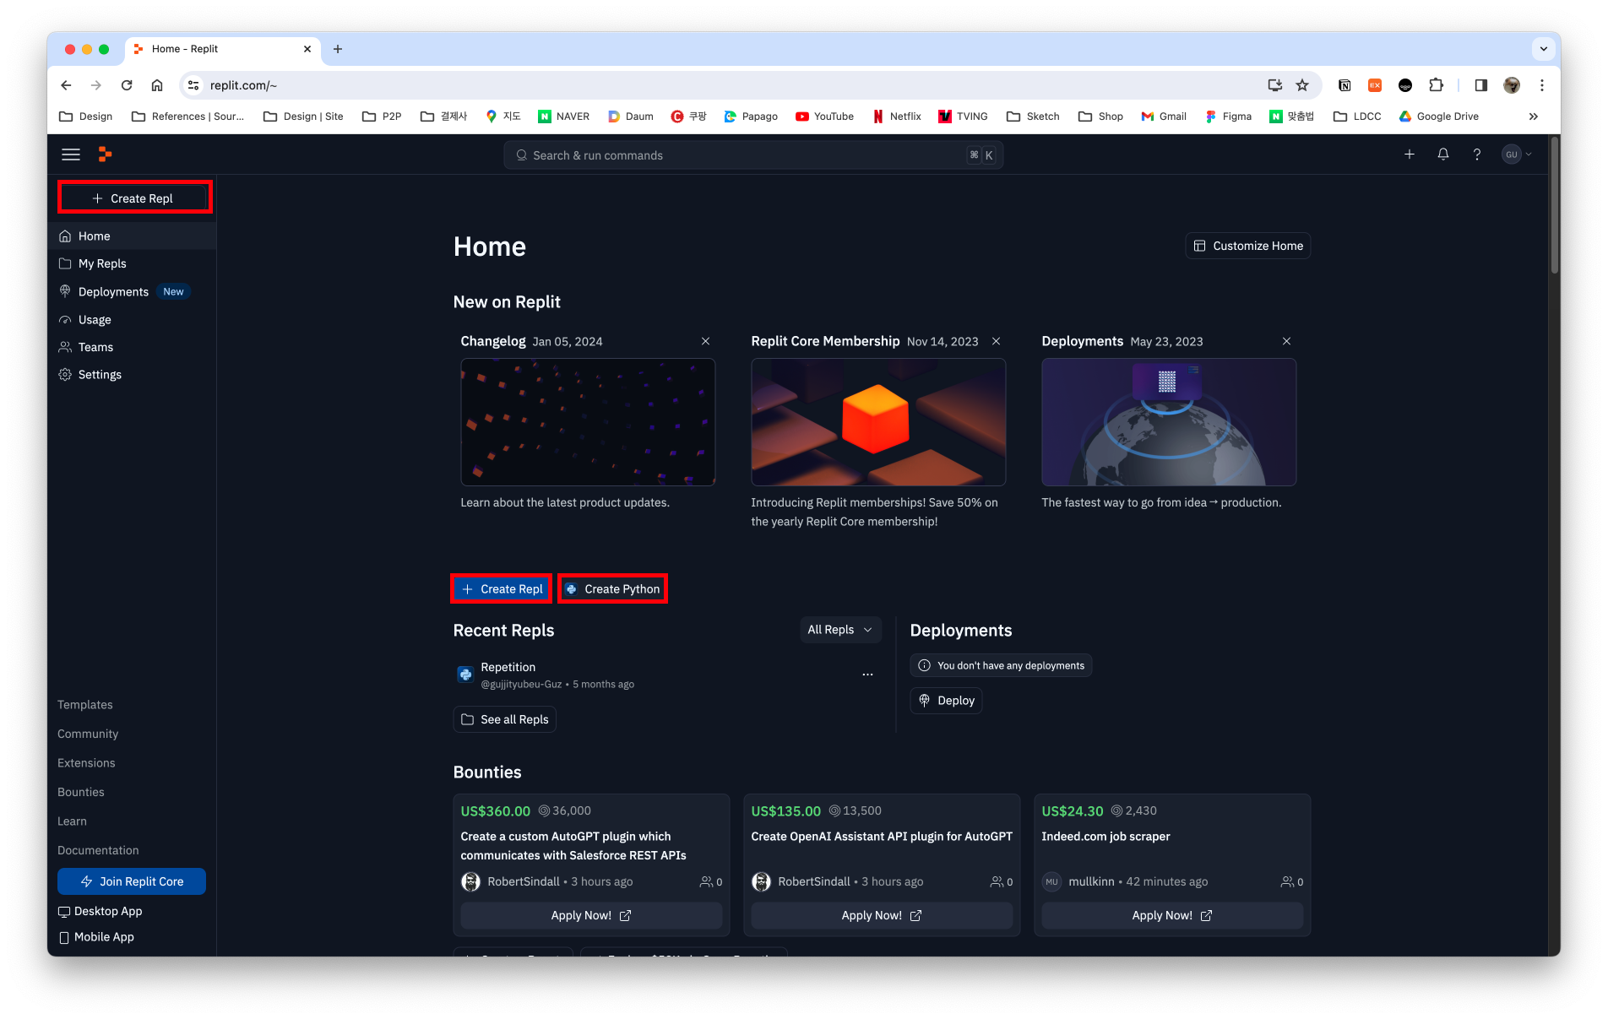This screenshot has width=1608, height=1019.
Task: Open the notifications bell
Action: tap(1443, 154)
